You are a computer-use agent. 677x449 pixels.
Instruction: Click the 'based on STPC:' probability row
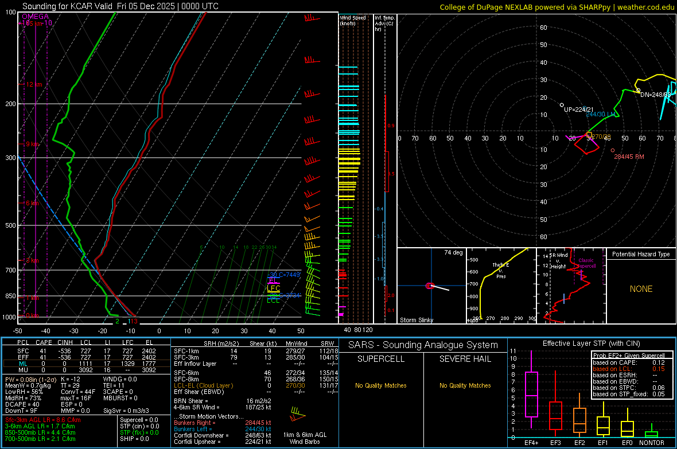coord(629,388)
